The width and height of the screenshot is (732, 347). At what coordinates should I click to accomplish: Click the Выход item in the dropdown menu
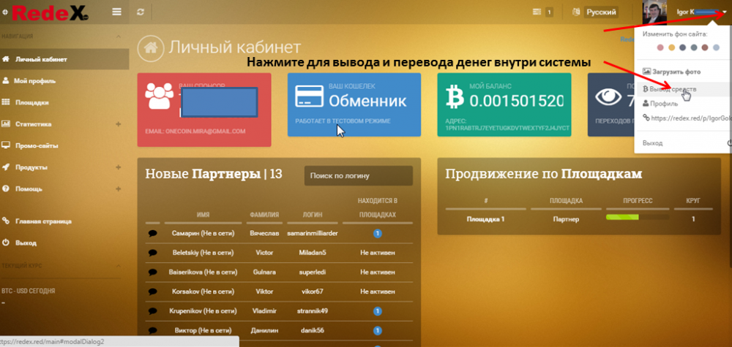653,143
